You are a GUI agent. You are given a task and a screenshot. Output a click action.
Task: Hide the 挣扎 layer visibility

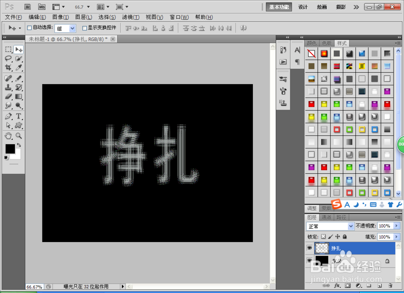point(309,248)
